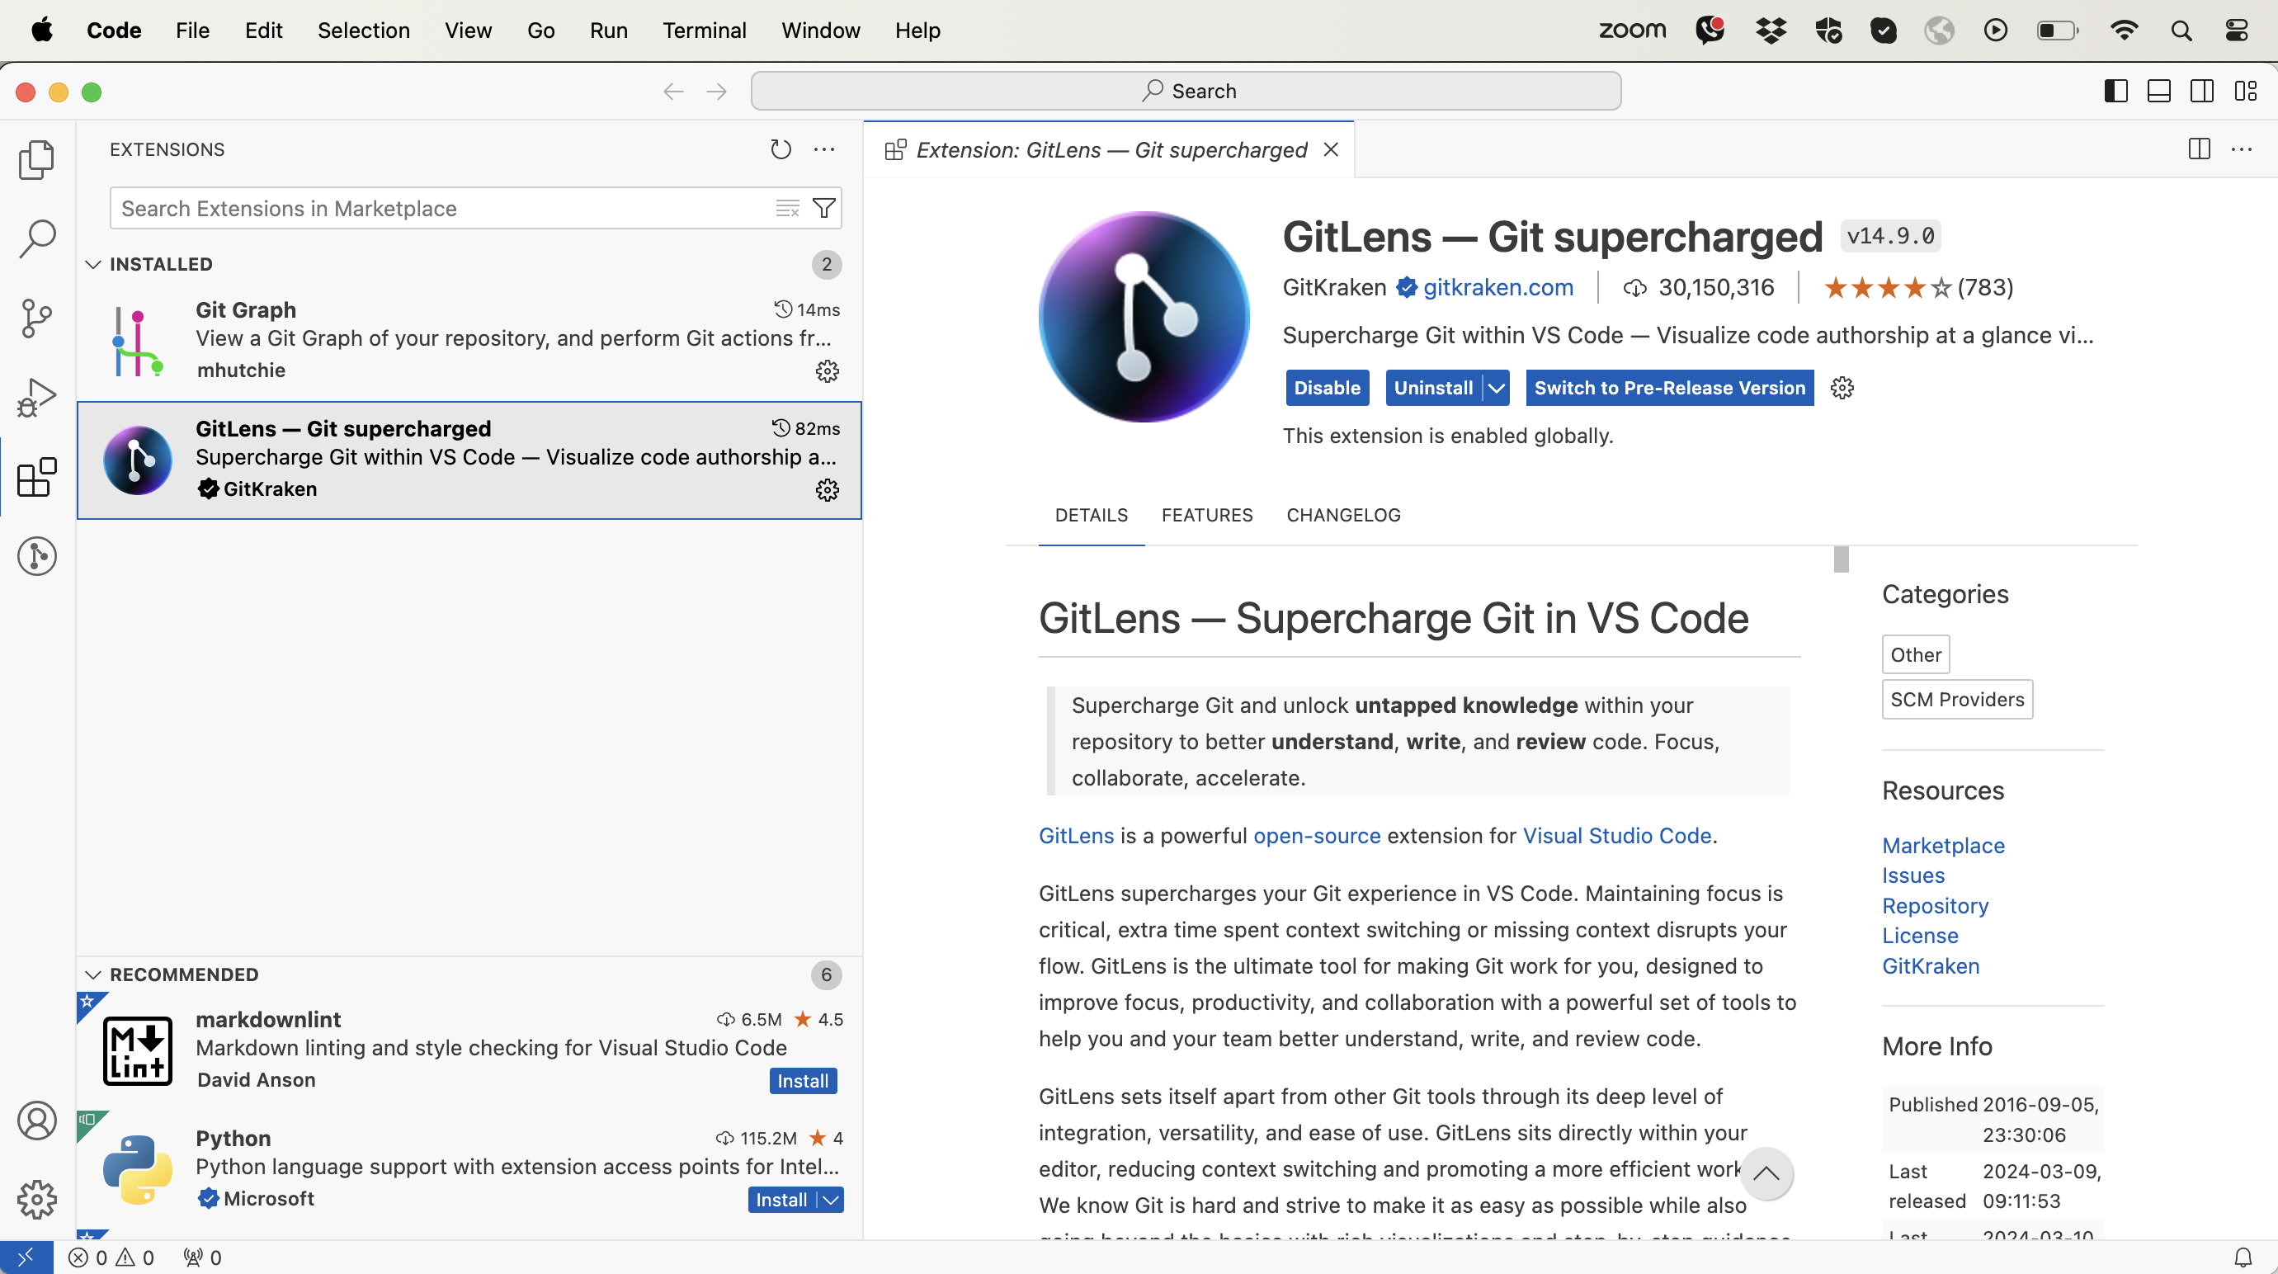The width and height of the screenshot is (2278, 1274).
Task: Open the Issues resource link
Action: coord(1912,875)
